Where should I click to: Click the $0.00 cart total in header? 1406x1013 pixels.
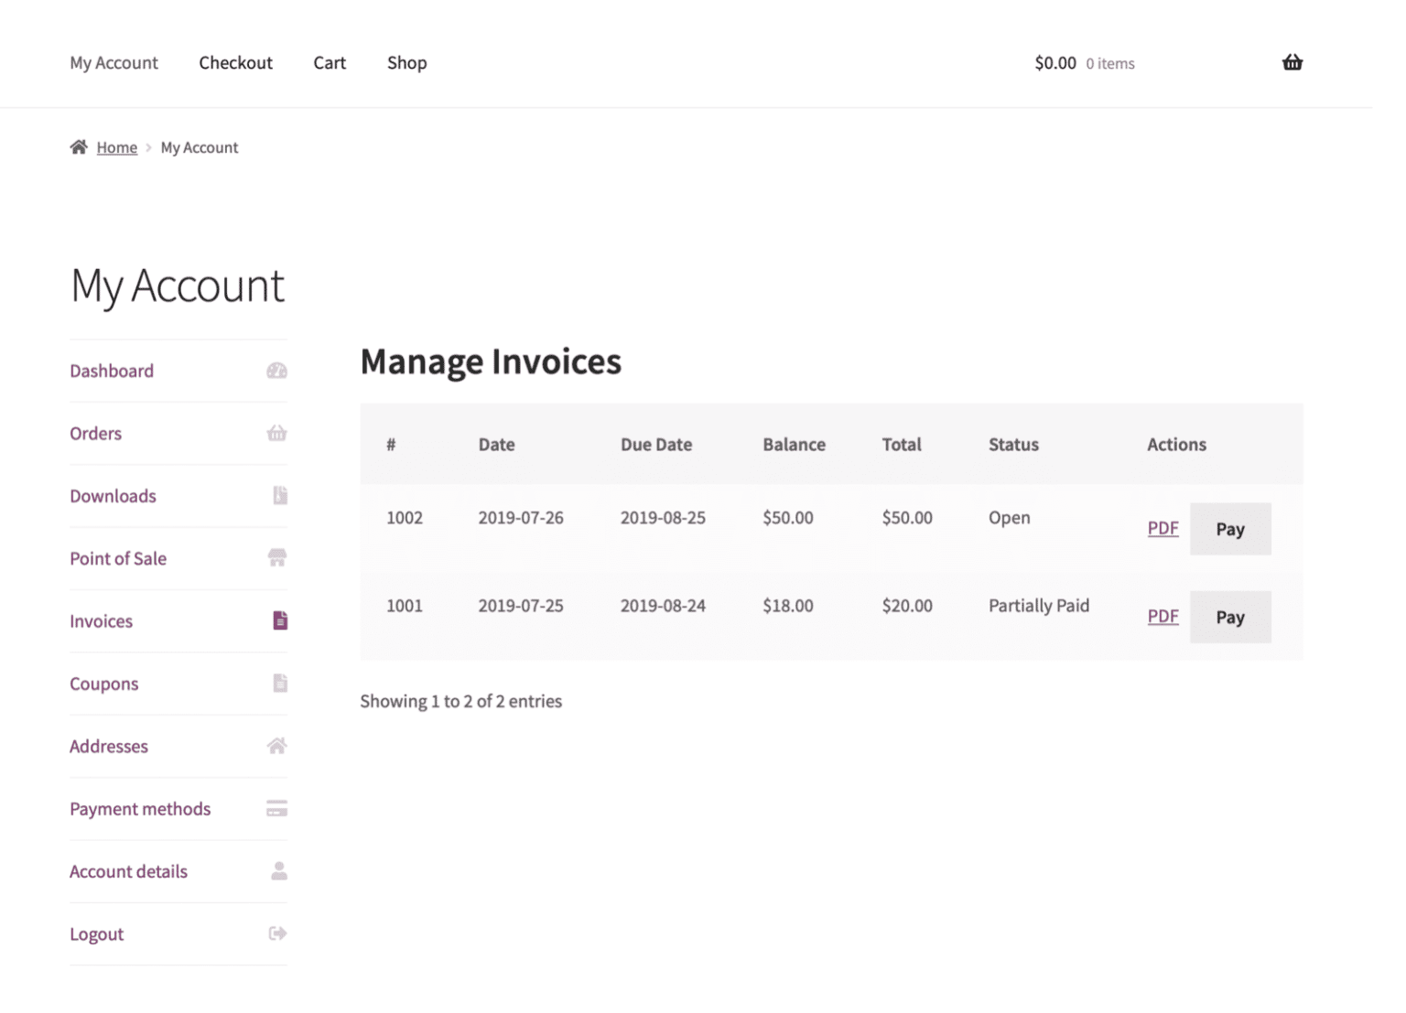[x=1055, y=63]
